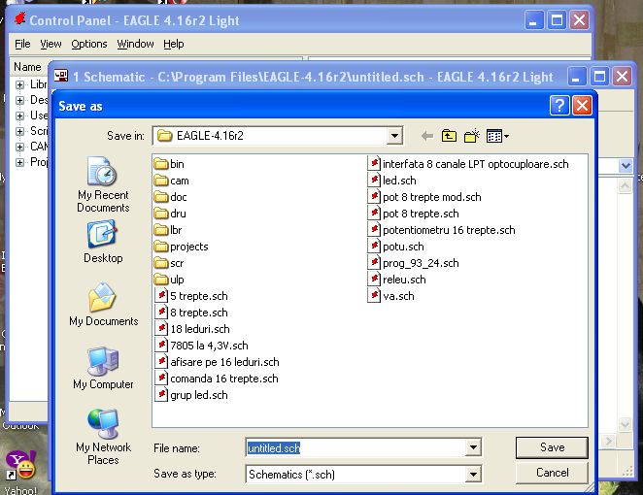Expand the Libr tree node in Control Panel
Viewport: 643px width, 495px height.
(19, 84)
